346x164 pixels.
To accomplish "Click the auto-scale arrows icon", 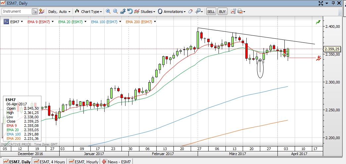I will [123, 11].
